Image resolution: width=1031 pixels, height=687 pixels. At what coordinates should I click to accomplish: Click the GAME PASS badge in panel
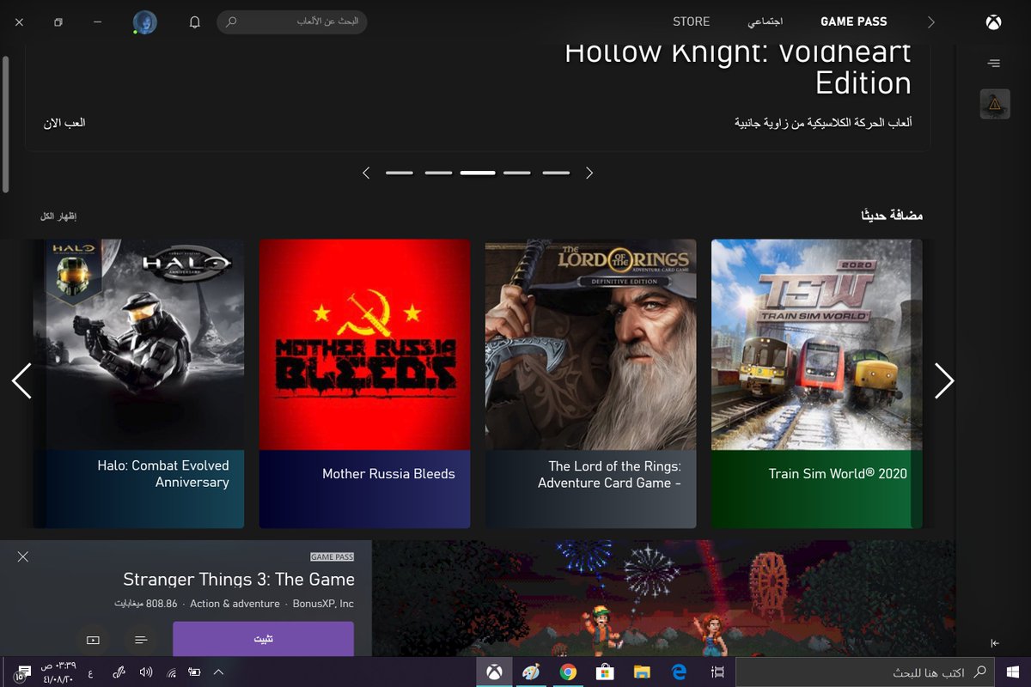pyautogui.click(x=332, y=556)
